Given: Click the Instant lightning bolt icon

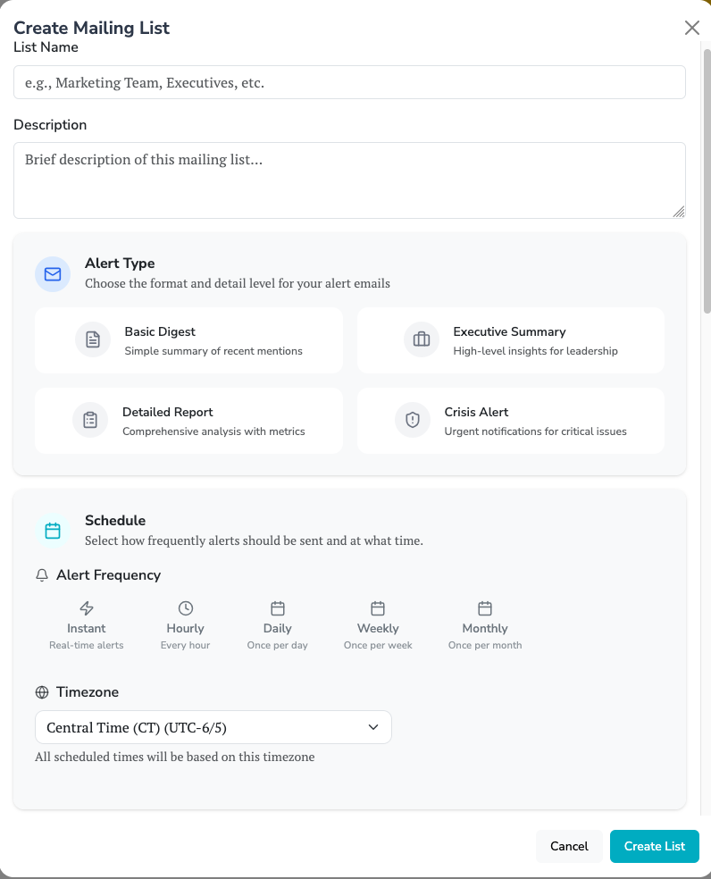Looking at the screenshot, I should tap(87, 608).
